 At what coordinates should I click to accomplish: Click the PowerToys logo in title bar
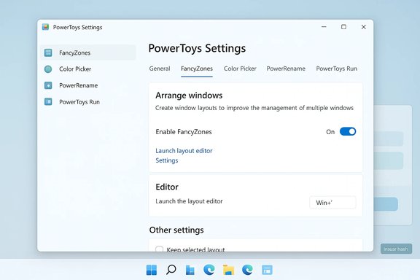(45, 27)
